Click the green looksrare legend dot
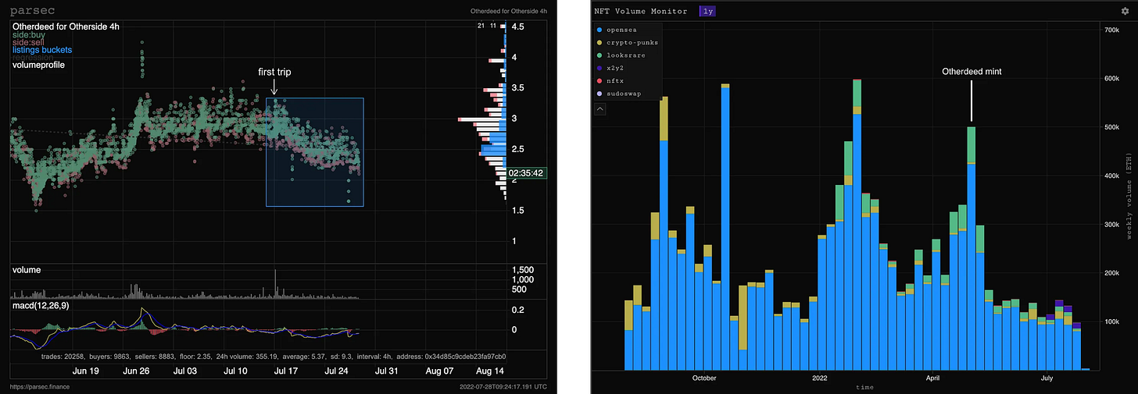Screen dimensions: 1138x394 599,55
